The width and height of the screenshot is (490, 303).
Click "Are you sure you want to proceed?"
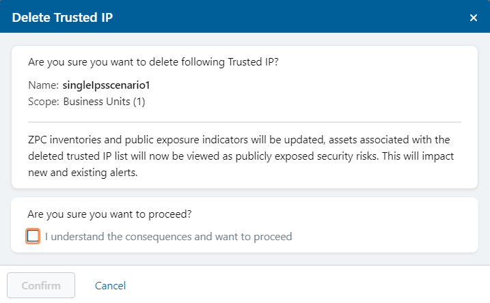[x=109, y=214]
